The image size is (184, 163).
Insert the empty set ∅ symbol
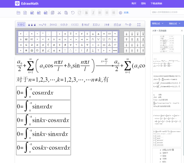coord(43,50)
